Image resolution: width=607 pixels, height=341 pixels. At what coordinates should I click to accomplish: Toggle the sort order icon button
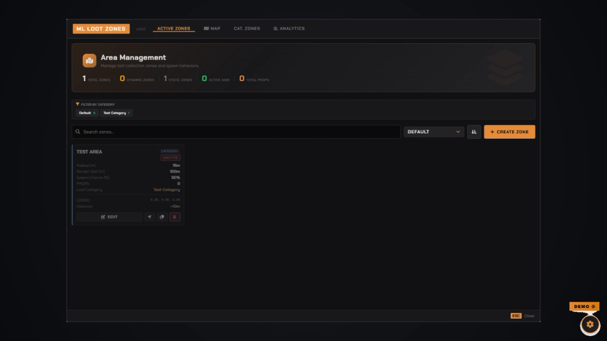(x=474, y=132)
